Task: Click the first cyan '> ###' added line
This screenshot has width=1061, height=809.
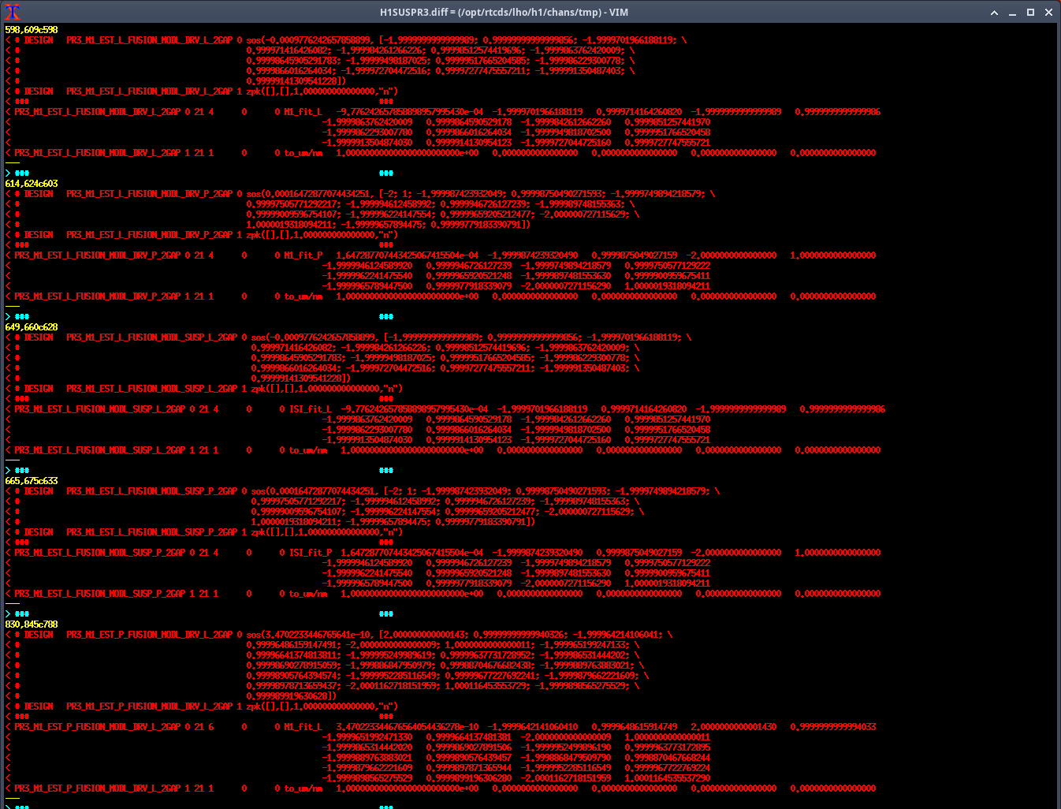Action: point(17,173)
